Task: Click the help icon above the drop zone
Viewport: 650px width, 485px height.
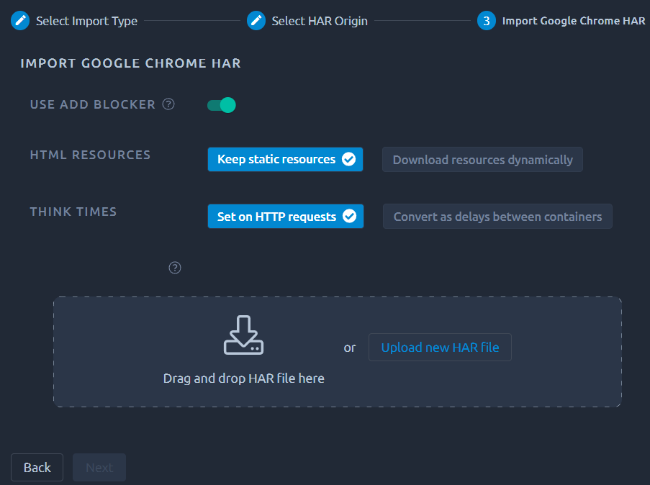Action: point(175,268)
